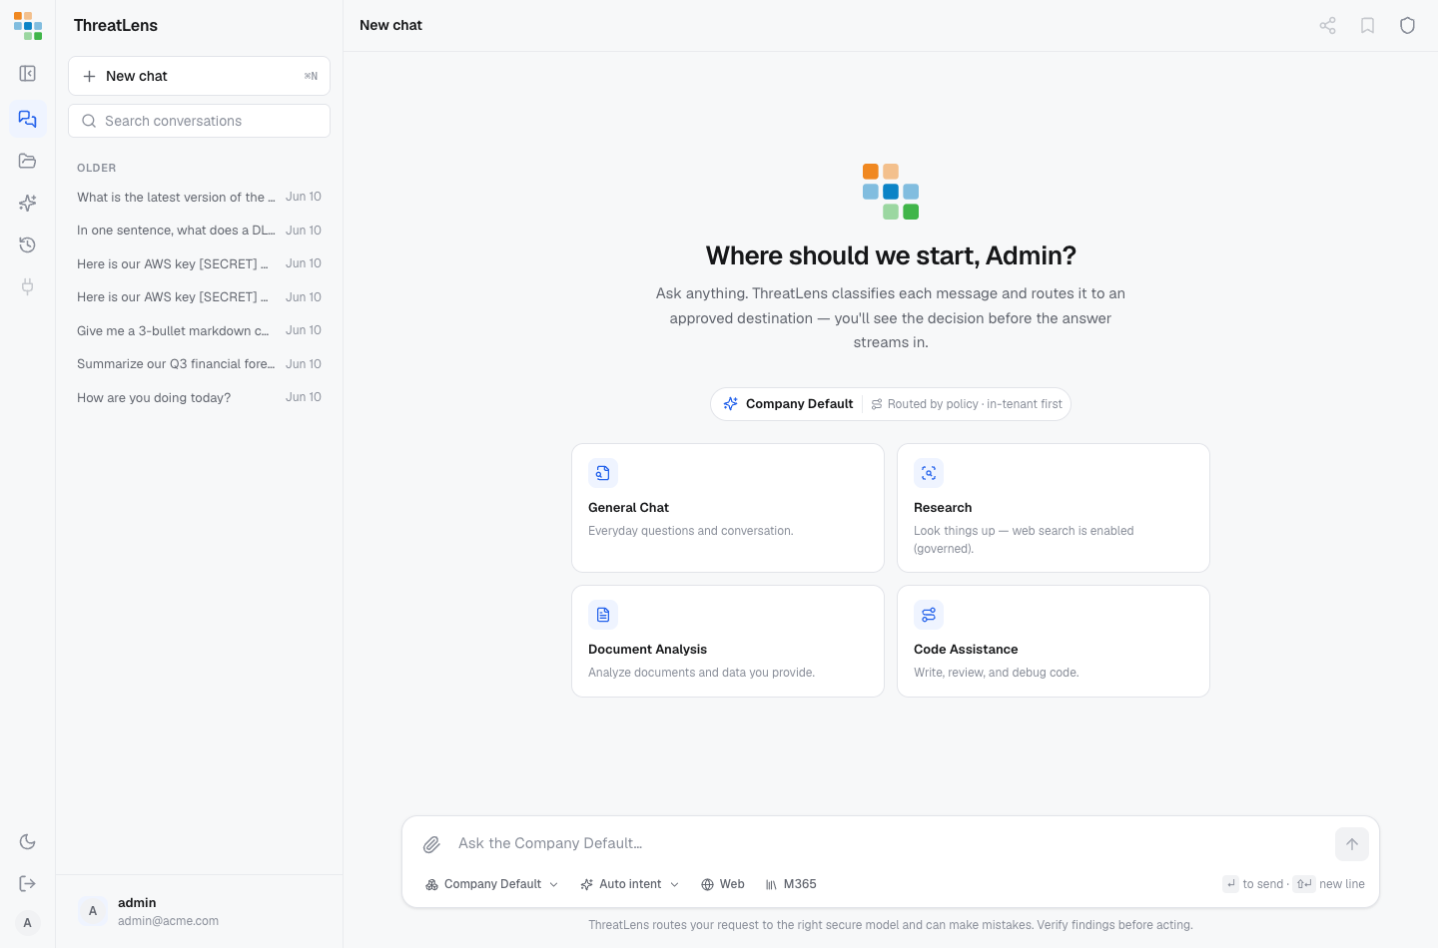The height and width of the screenshot is (948, 1438).
Task: Open the admin account profile
Action: (199, 911)
